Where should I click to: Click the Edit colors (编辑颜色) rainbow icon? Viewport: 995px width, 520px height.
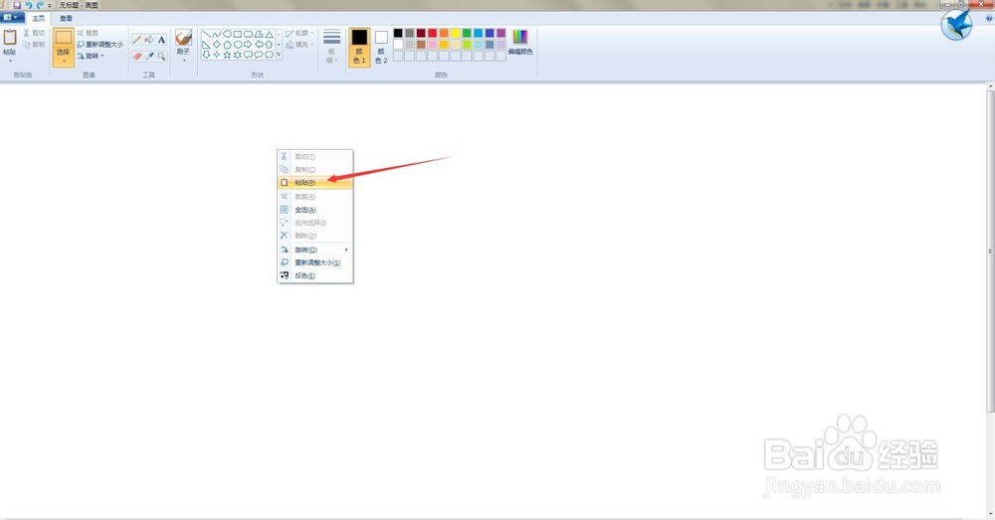(519, 37)
